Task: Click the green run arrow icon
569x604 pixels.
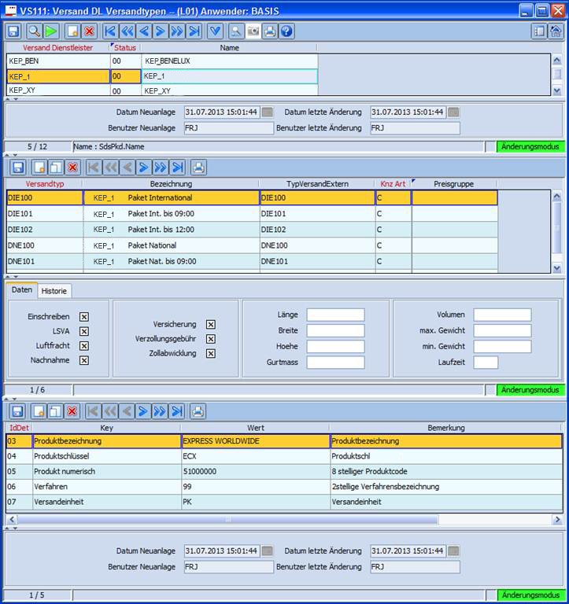Action: tap(51, 31)
